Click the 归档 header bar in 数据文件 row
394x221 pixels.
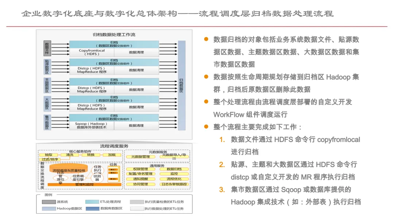tap(114, 44)
